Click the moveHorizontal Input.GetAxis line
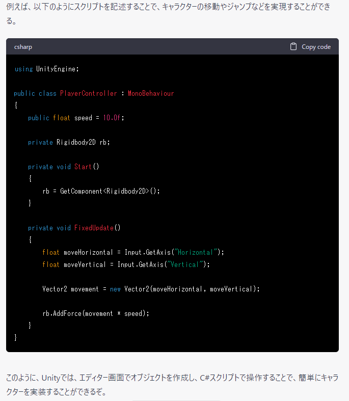This screenshot has height=401, width=349. tap(133, 252)
